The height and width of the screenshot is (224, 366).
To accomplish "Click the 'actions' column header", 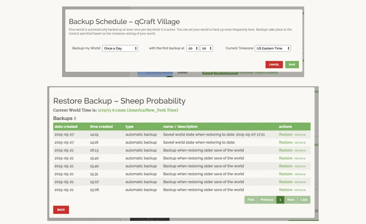I will click(285, 126).
